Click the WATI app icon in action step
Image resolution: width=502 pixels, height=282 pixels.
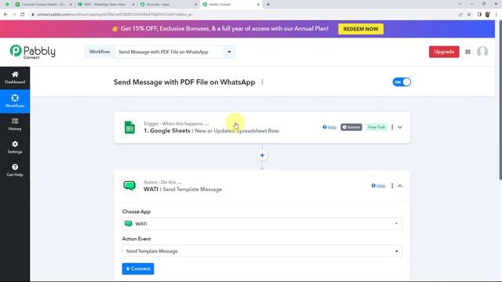pos(129,186)
